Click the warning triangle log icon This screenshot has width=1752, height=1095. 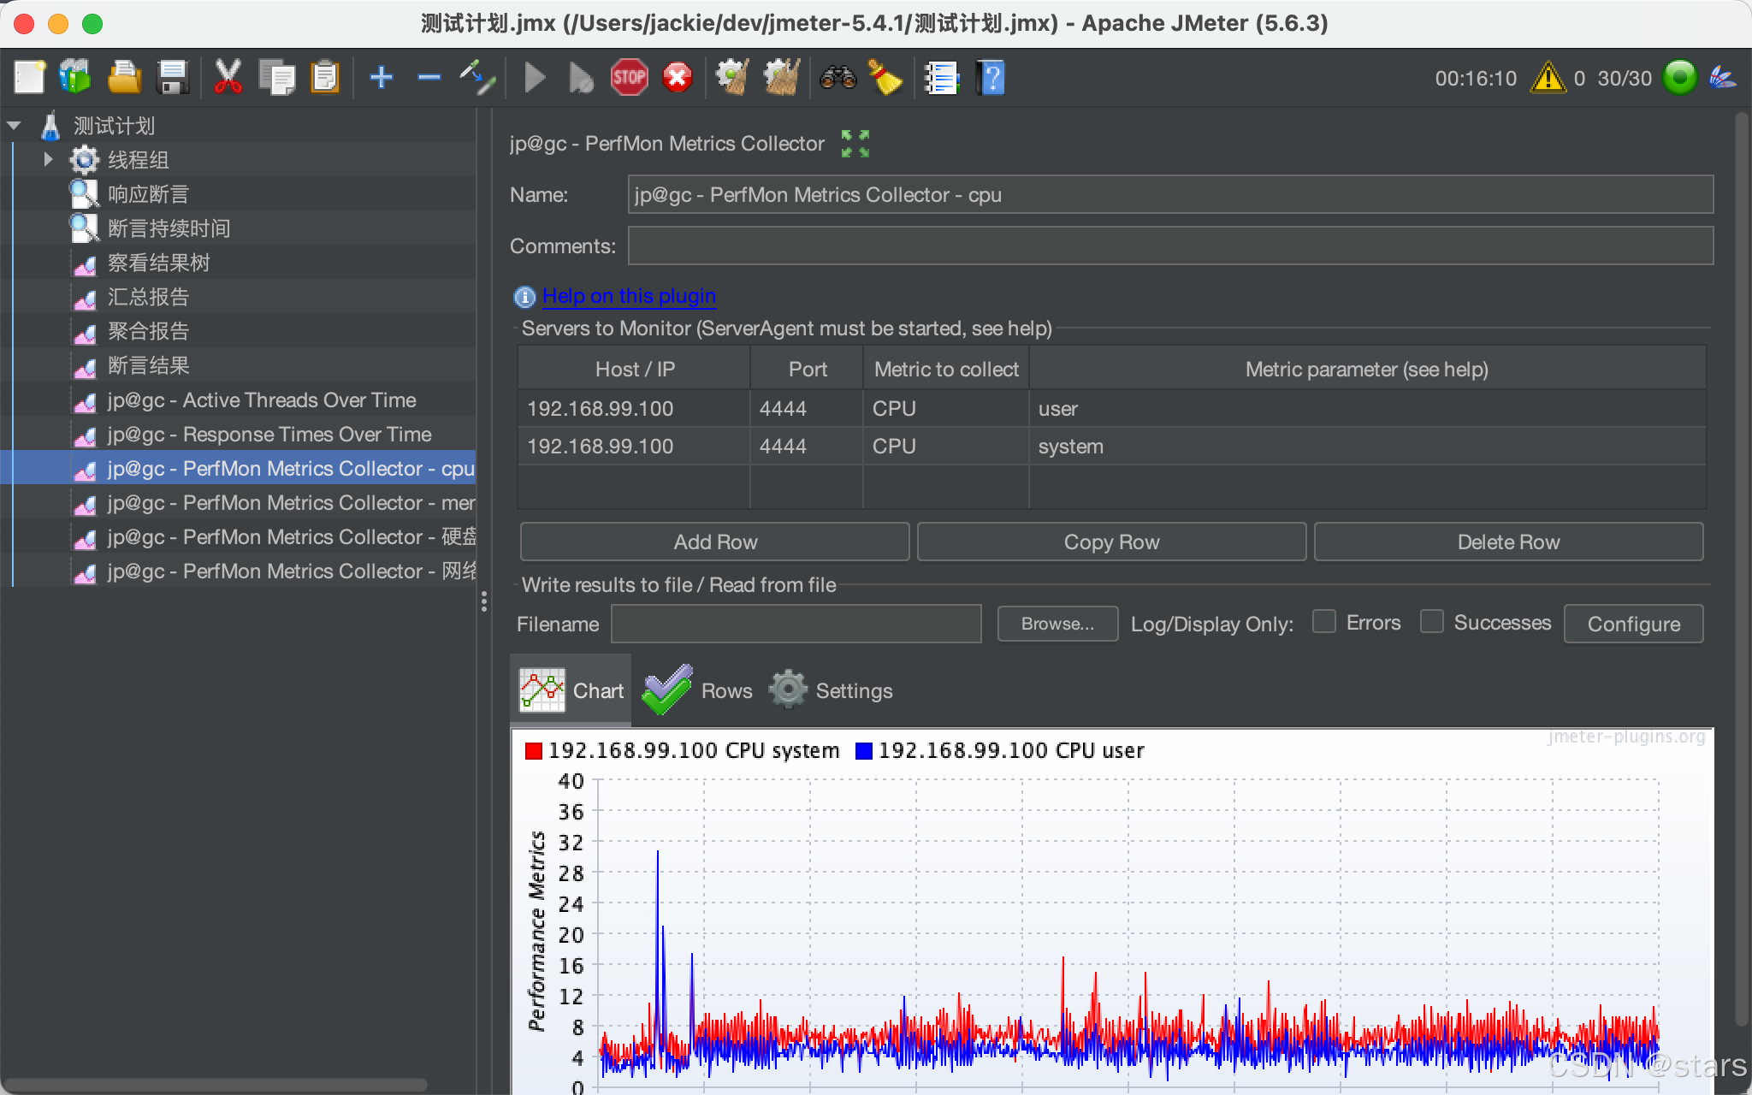(1548, 78)
